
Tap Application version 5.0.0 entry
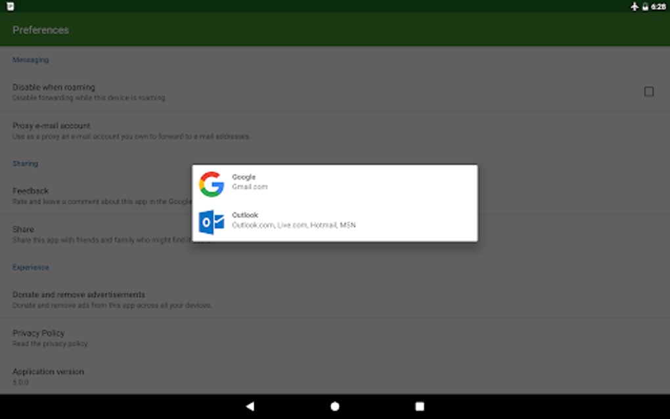point(335,376)
